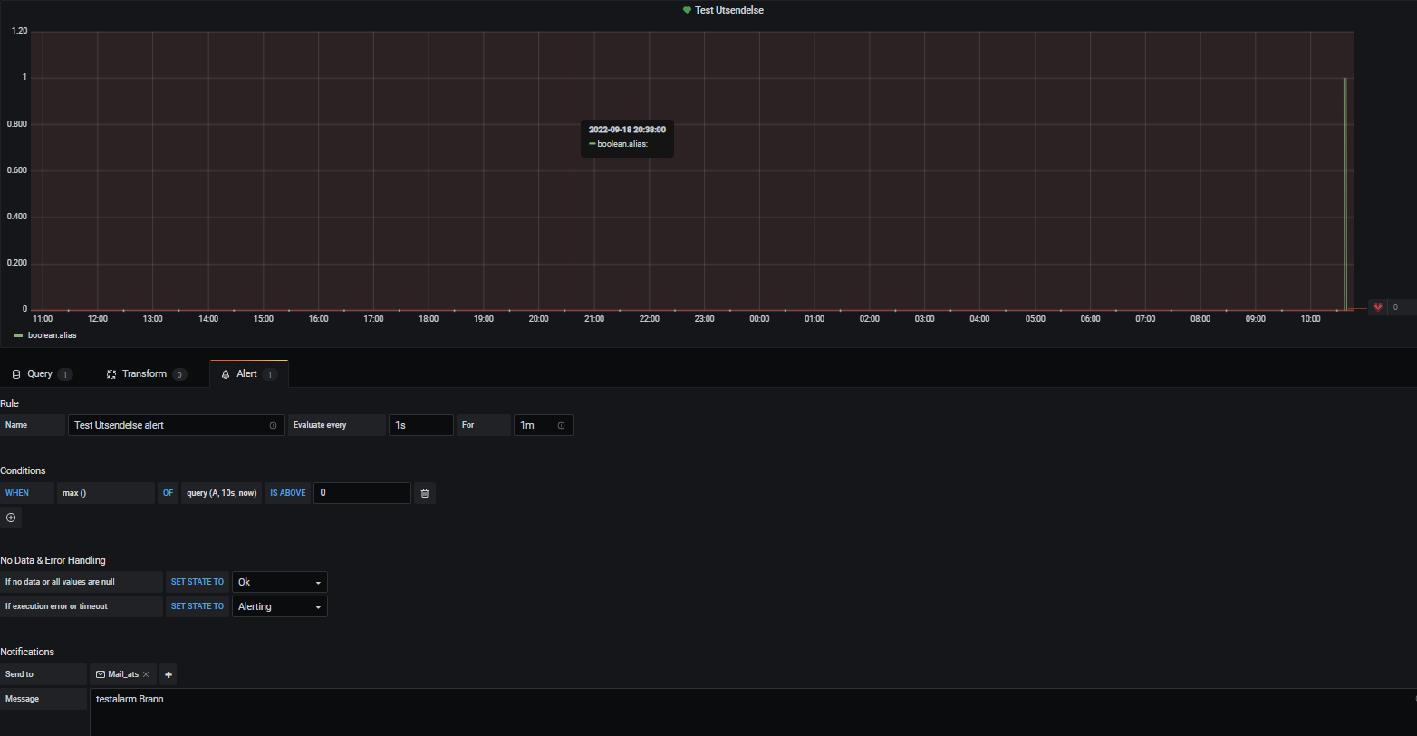Add a condition with the plus circle icon
Viewport: 1417px width, 736px height.
[11, 518]
